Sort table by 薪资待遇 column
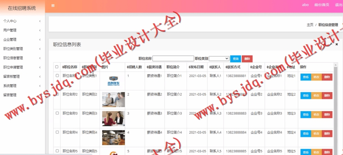The height and width of the screenshot is (155, 343). [x=154, y=67]
